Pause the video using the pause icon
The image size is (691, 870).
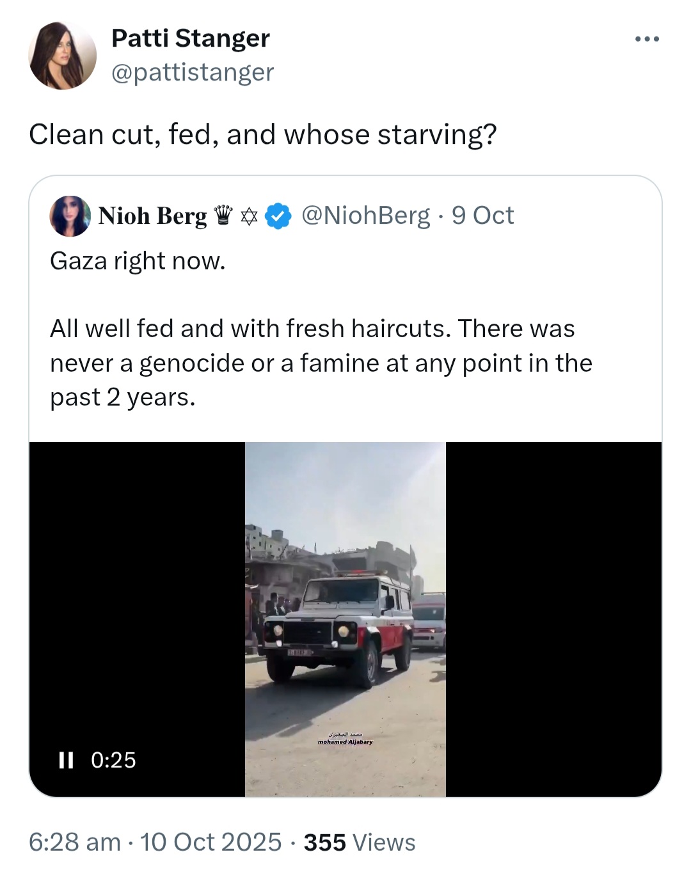coord(66,760)
